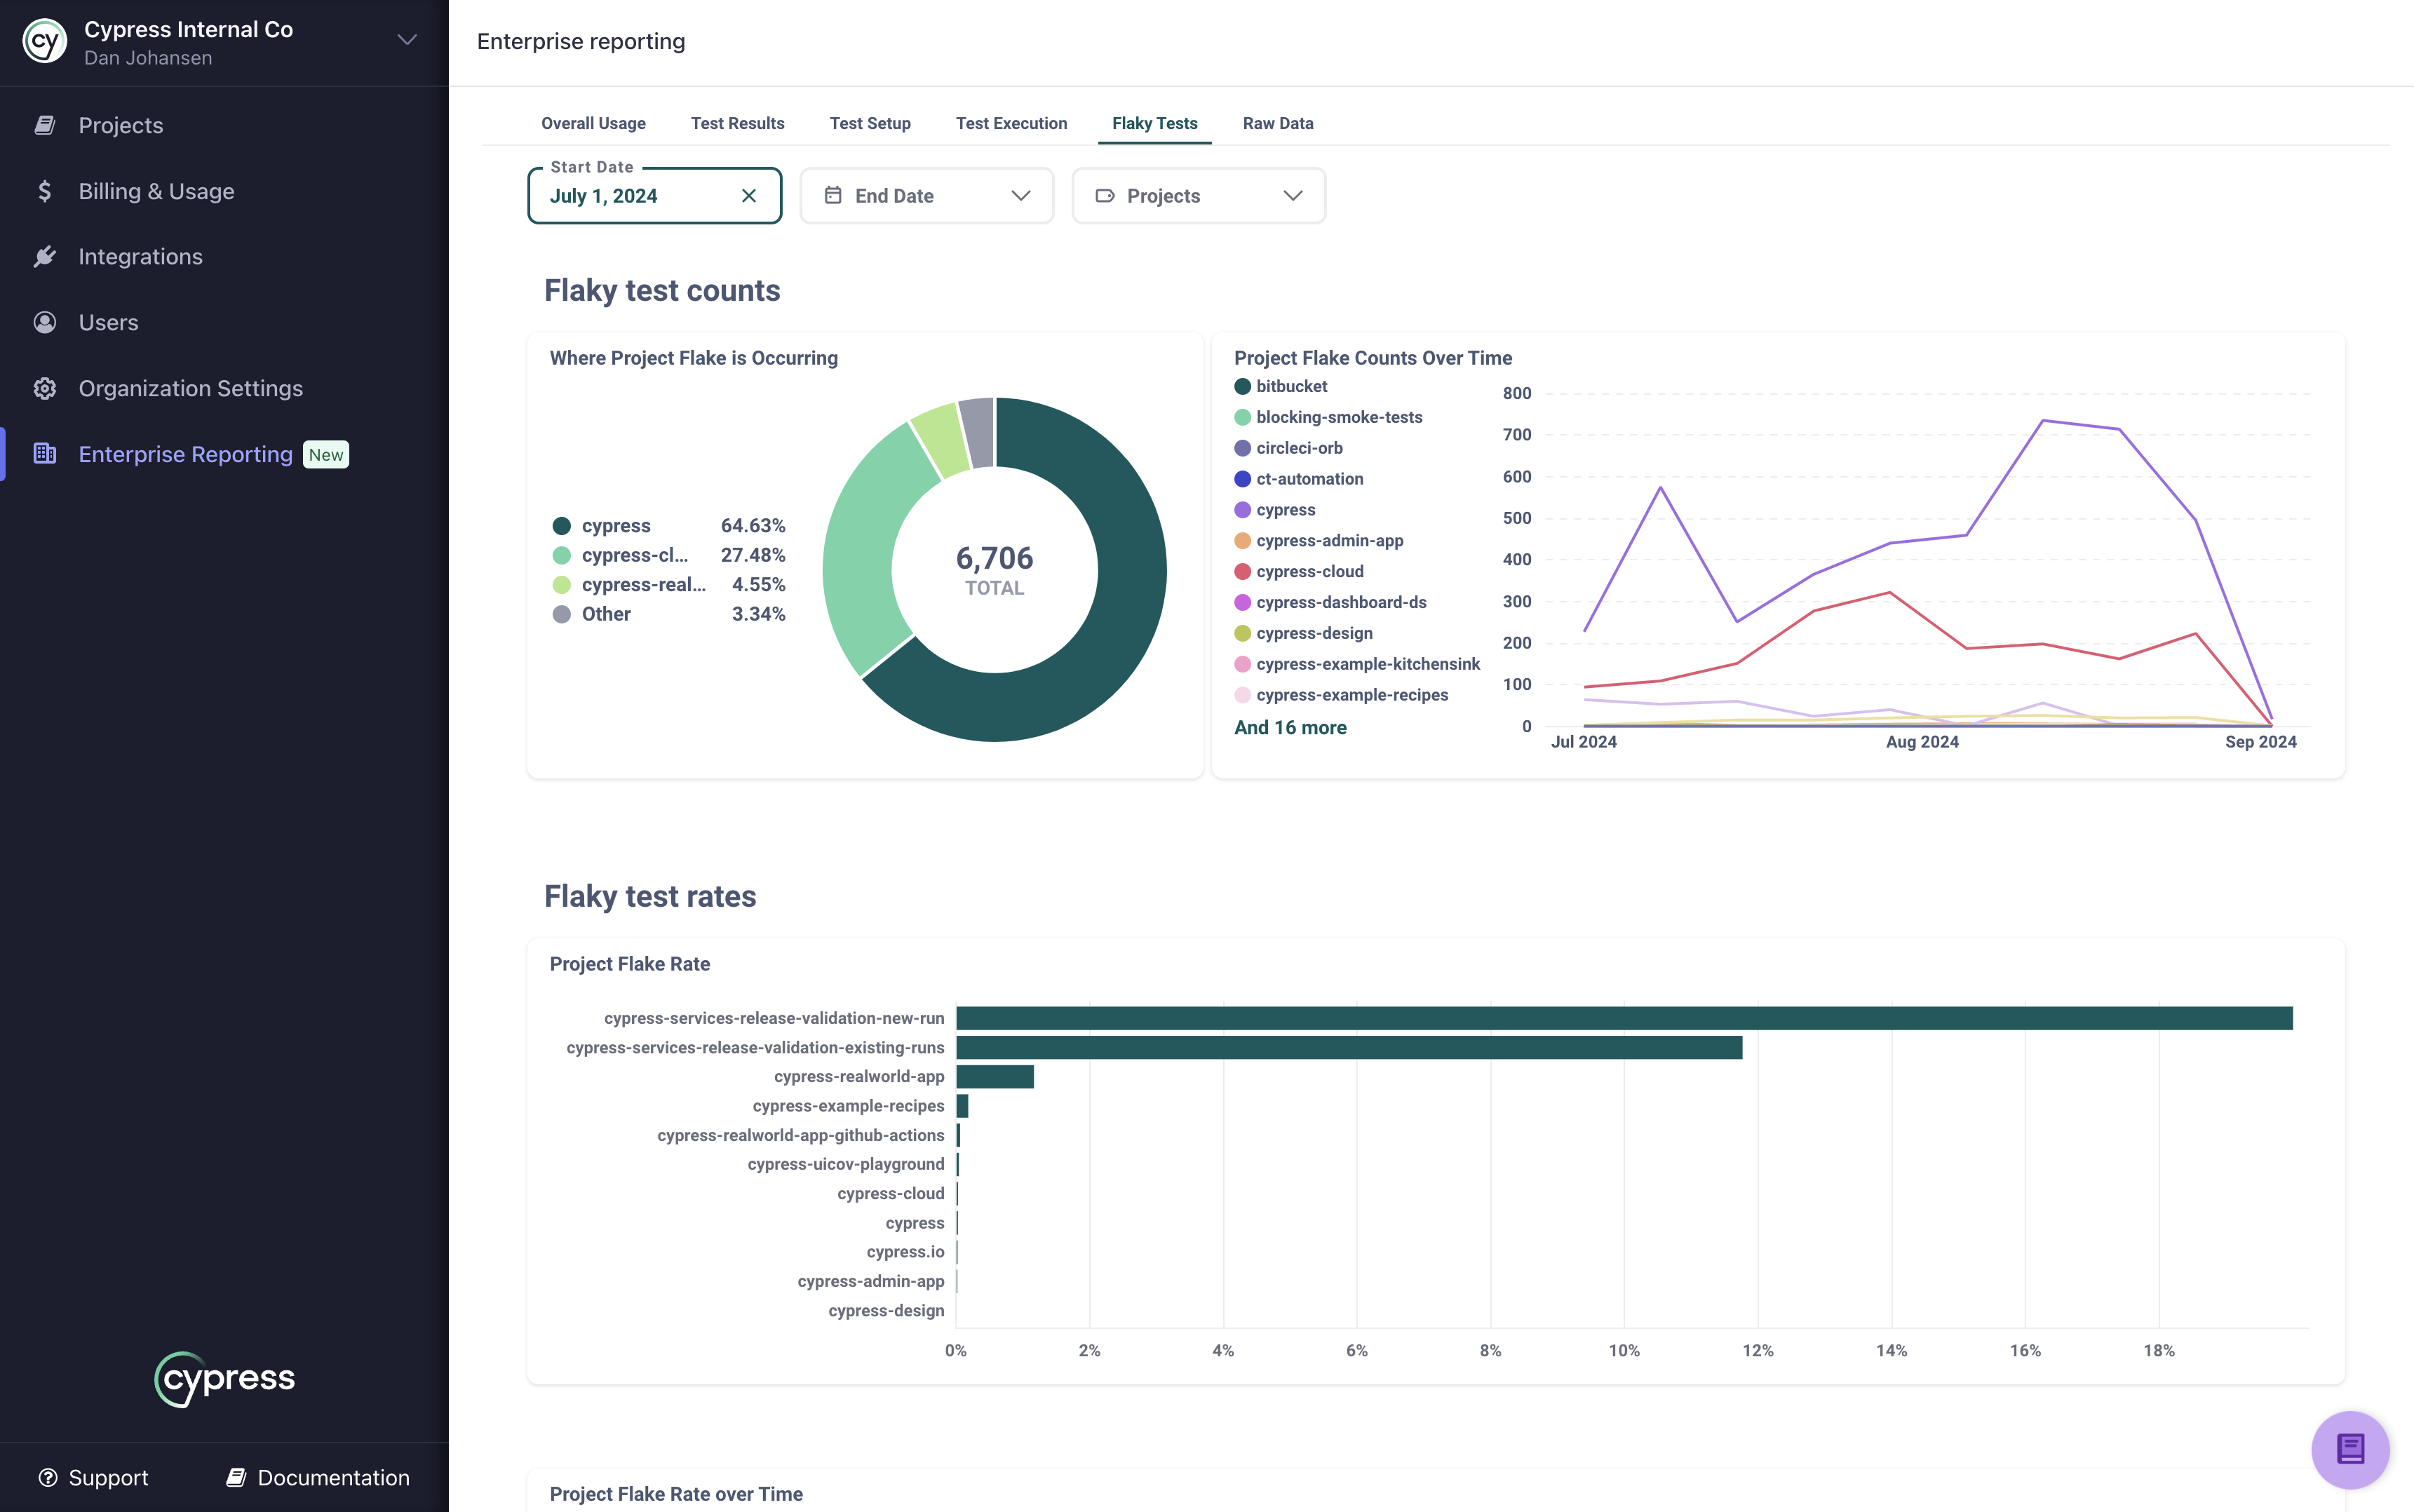Click the Enterprise Reporting nav icon
Image resolution: width=2414 pixels, height=1512 pixels.
tap(43, 453)
